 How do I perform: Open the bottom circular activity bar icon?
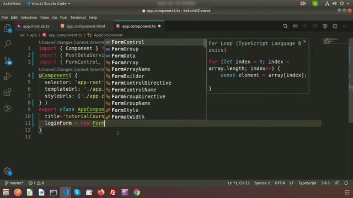[x=7, y=109]
